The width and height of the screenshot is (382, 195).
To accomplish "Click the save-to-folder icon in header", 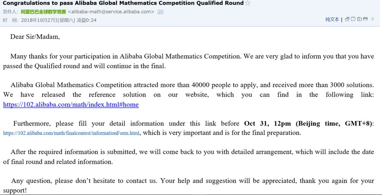I will [x=359, y=19].
